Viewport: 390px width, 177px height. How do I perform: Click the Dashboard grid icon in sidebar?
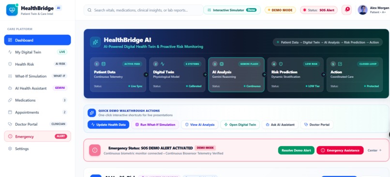coord(10,40)
